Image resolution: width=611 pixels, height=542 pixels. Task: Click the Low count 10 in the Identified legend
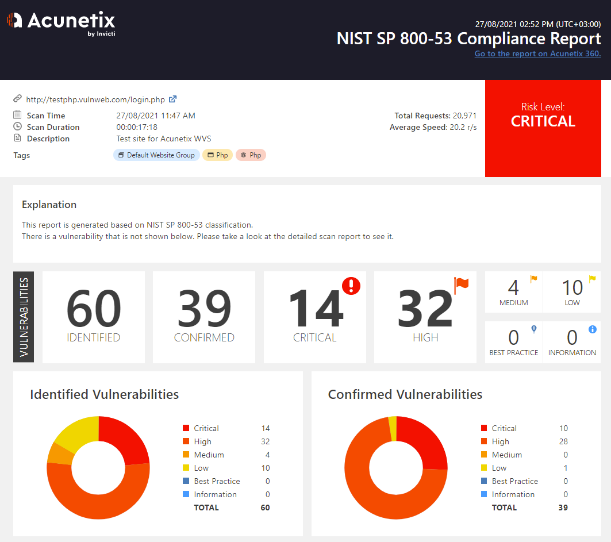coord(266,468)
